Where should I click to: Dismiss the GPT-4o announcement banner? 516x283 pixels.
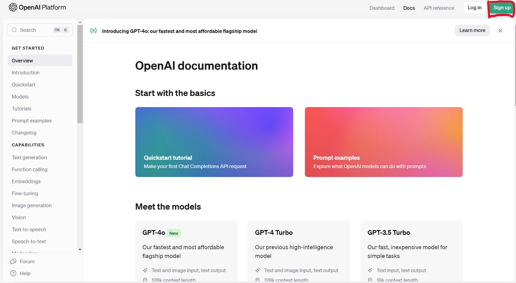(x=500, y=31)
